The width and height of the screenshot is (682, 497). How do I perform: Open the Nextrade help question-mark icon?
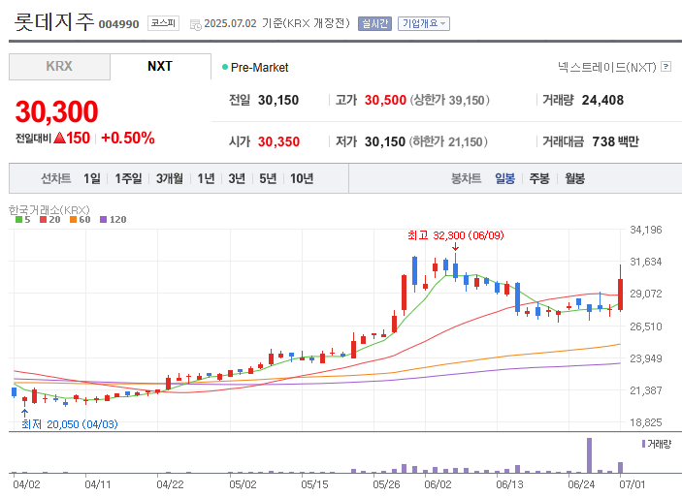(x=666, y=67)
